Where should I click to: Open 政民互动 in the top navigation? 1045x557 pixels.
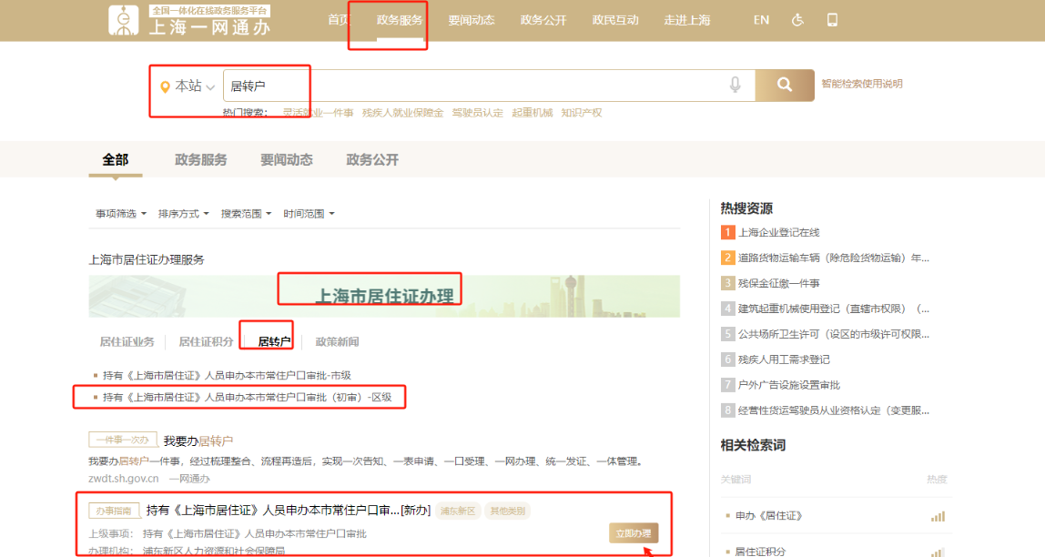615,20
